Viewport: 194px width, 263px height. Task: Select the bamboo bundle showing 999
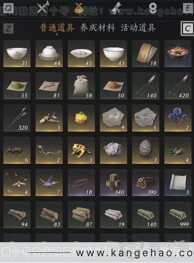point(178,215)
